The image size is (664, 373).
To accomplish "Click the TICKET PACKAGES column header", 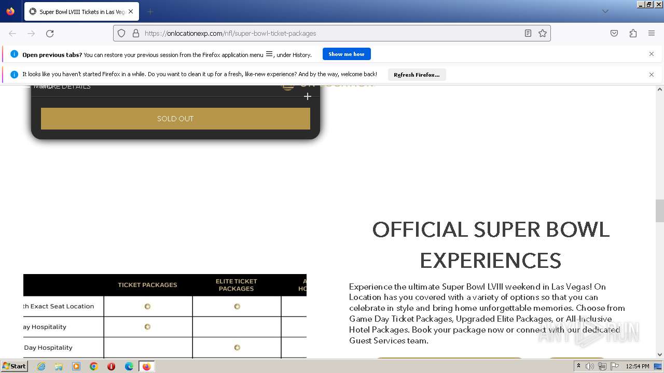I will click(147, 285).
